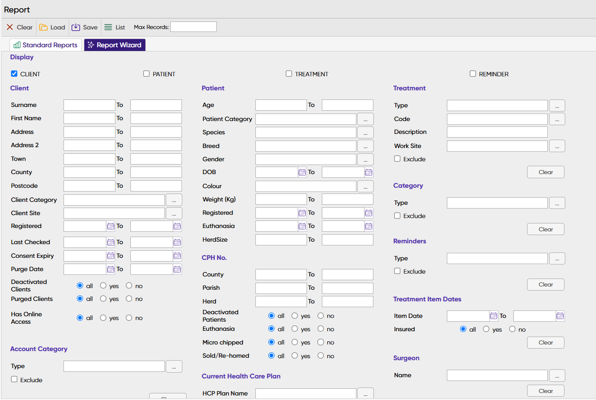Select 'yes' for Deactivated Clients
The height and width of the screenshot is (400, 596).
pyautogui.click(x=103, y=286)
